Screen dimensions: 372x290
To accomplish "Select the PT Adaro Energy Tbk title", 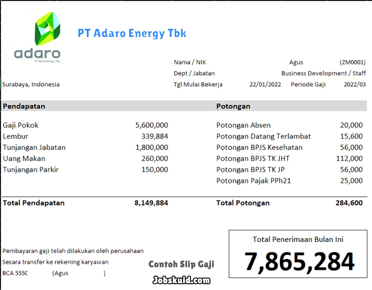I will [132, 33].
